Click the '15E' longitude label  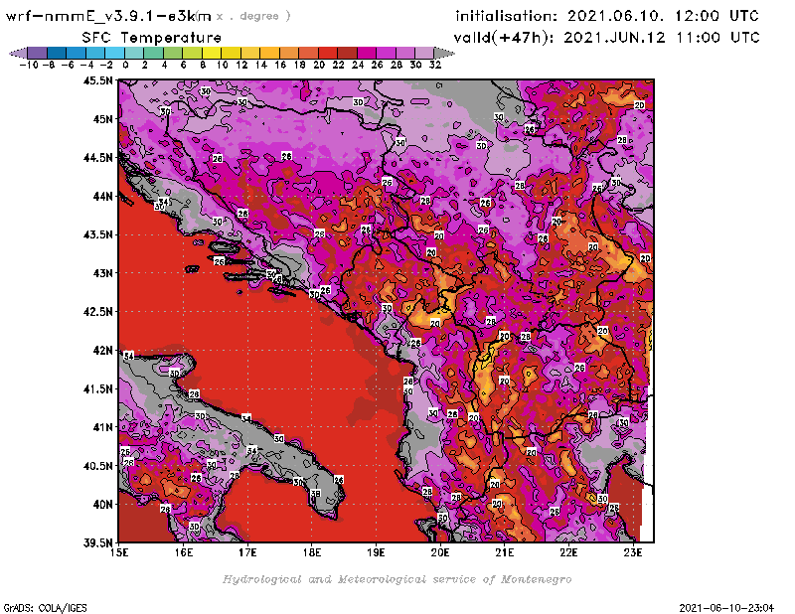(x=119, y=552)
